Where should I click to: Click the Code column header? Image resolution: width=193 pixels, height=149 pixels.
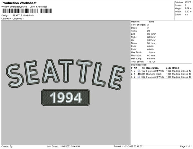point(168,68)
